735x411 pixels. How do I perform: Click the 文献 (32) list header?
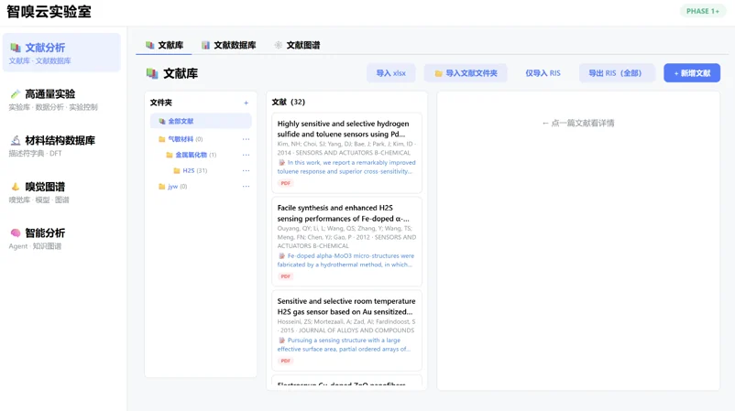pos(289,102)
